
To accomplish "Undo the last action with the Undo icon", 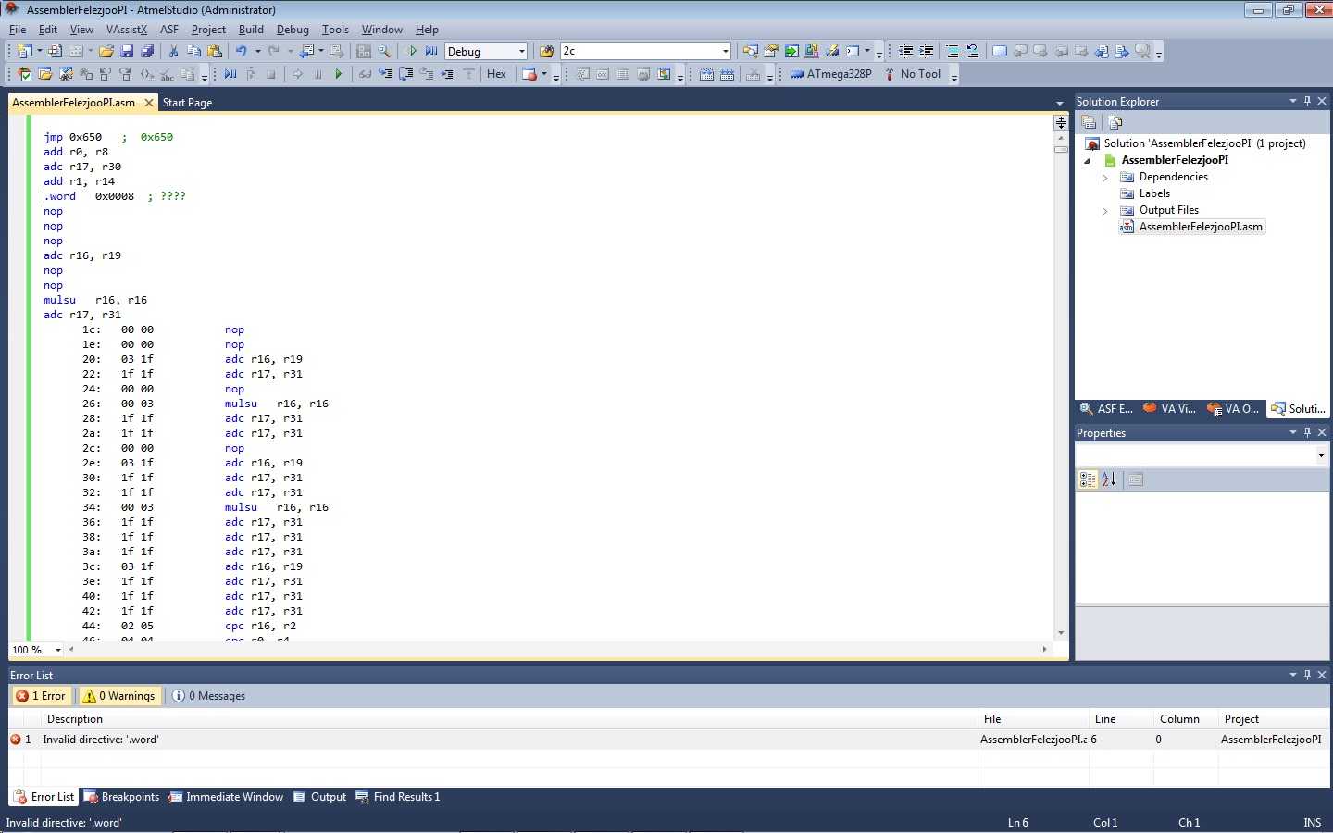I will point(242,52).
